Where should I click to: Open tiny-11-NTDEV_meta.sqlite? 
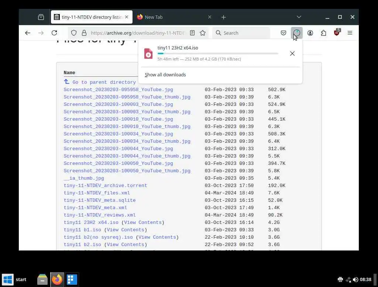pyautogui.click(x=100, y=200)
